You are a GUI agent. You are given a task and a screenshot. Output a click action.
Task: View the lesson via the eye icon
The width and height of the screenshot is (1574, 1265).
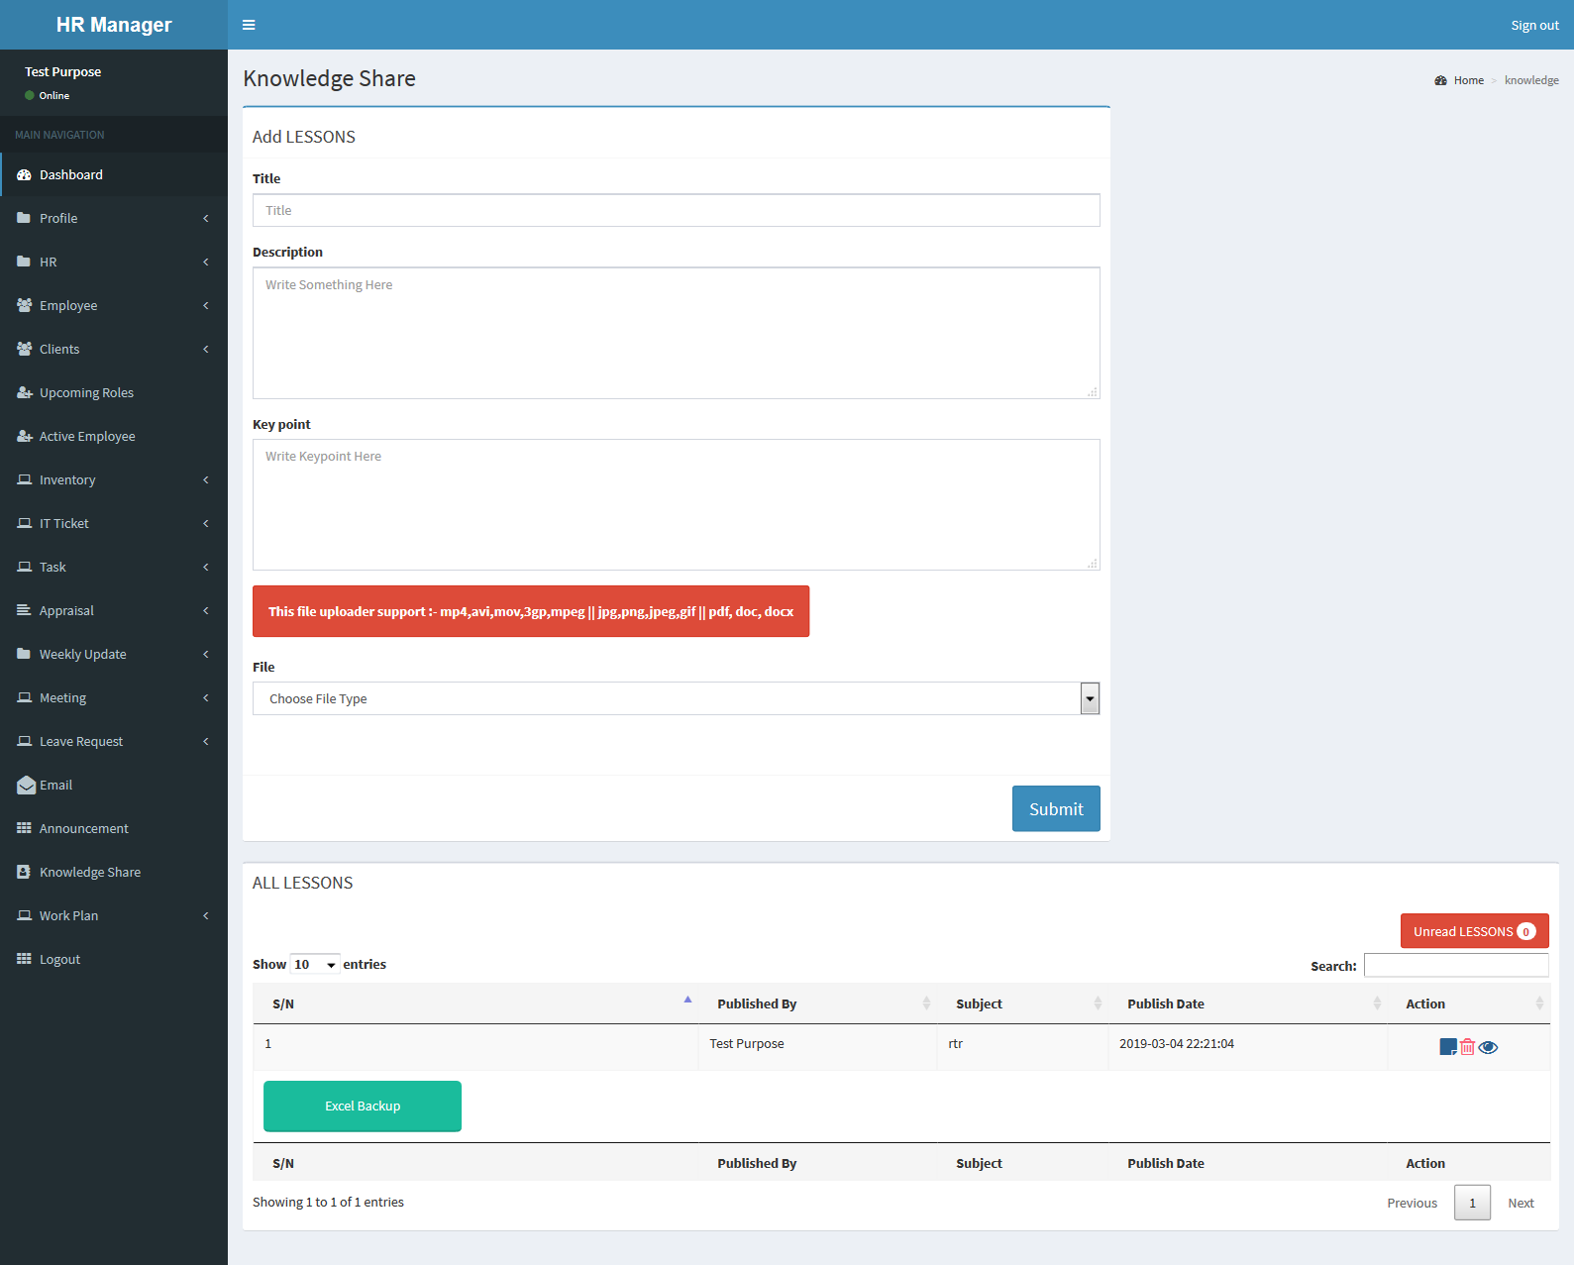coord(1488,1047)
